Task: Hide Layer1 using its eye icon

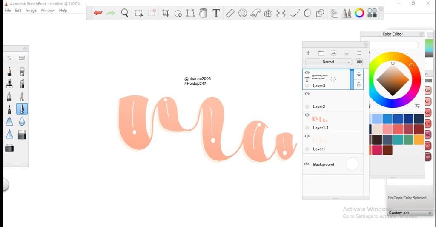Action: tap(307, 136)
